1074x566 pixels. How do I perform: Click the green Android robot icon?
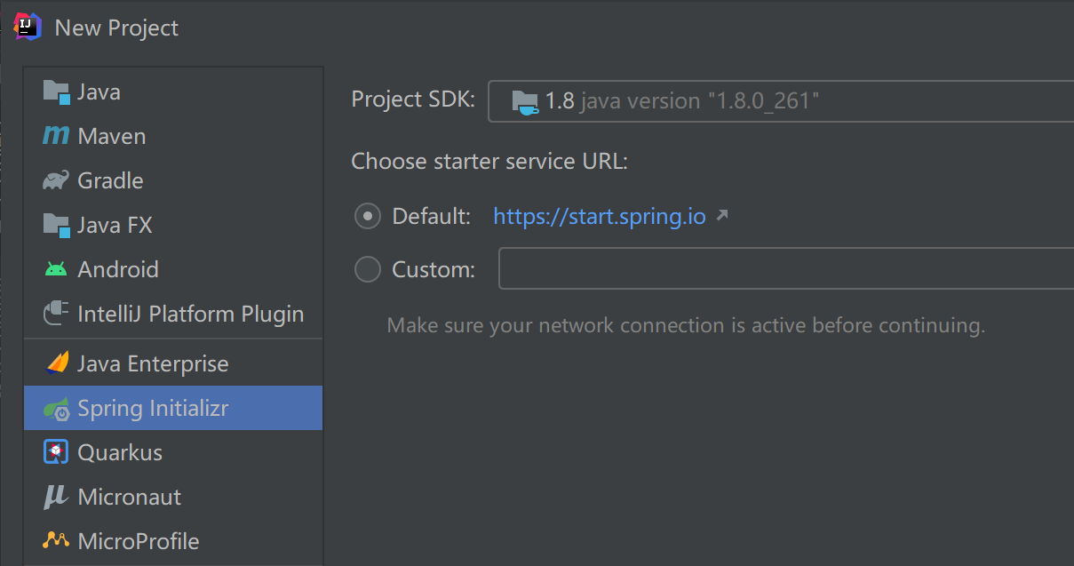tap(56, 269)
